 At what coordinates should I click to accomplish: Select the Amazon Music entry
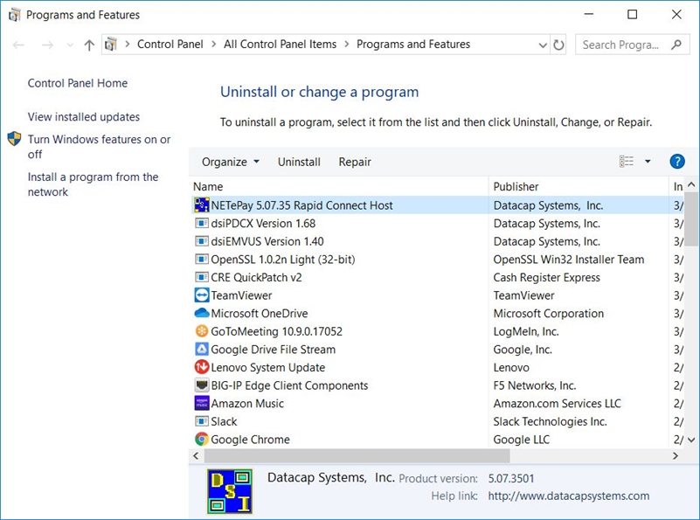coord(247,404)
